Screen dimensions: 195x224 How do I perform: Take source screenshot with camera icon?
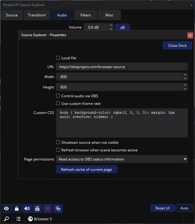pos(37,208)
